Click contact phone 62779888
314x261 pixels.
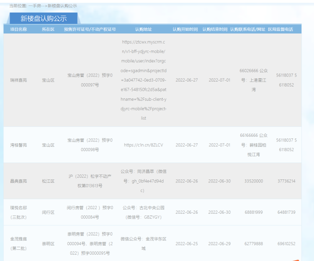point(254,243)
